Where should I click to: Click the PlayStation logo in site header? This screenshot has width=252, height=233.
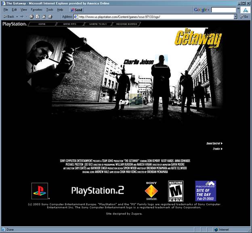15,24
